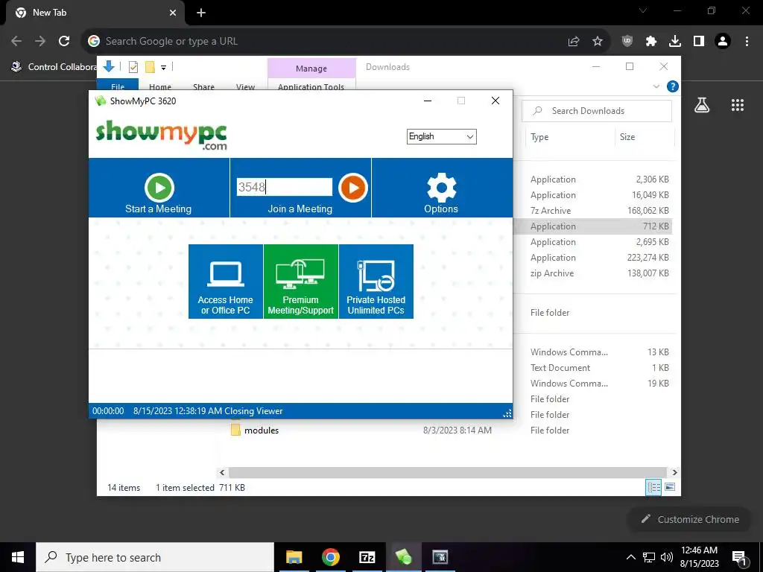Viewport: 763px width, 572px height.
Task: Click ShowMyPC window title icon
Action: click(x=101, y=101)
